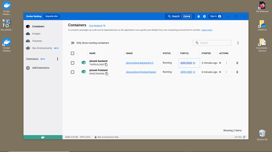Viewport: 272px width, 152px height.
Task: Click the plone6-backend container name
Action: [99, 61]
